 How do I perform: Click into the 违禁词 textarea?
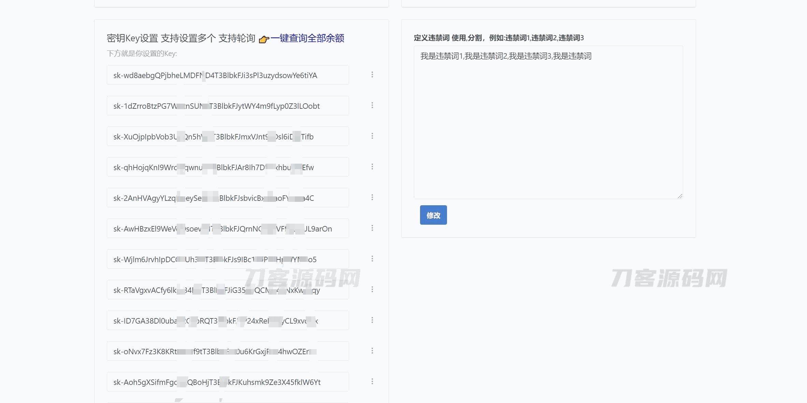coord(548,122)
